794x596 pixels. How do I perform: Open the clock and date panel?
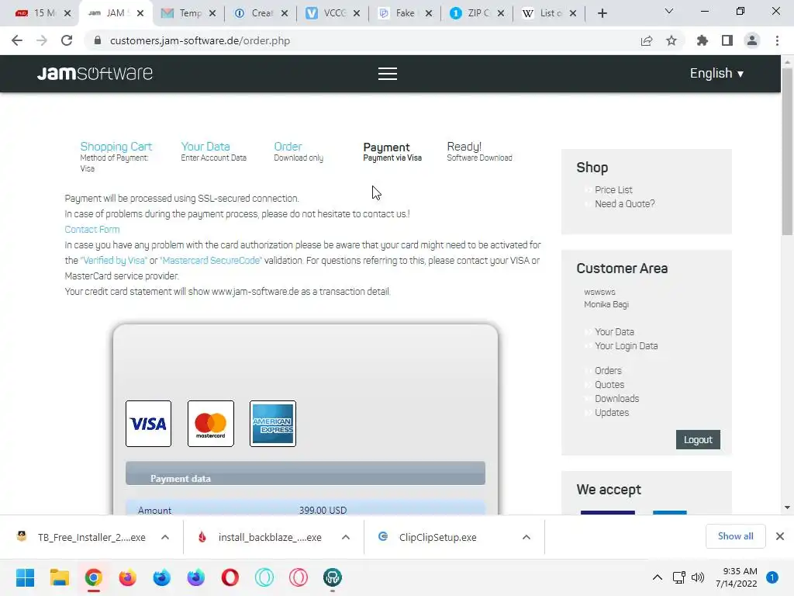point(737,577)
